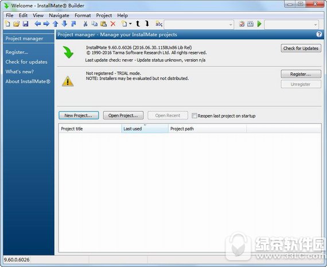Click the black Move up arrow icon
The image size is (327, 267).
point(138,24)
